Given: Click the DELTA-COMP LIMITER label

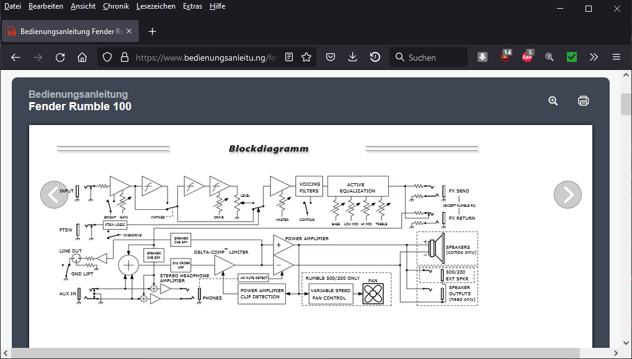Looking at the screenshot, I should click(x=221, y=252).
